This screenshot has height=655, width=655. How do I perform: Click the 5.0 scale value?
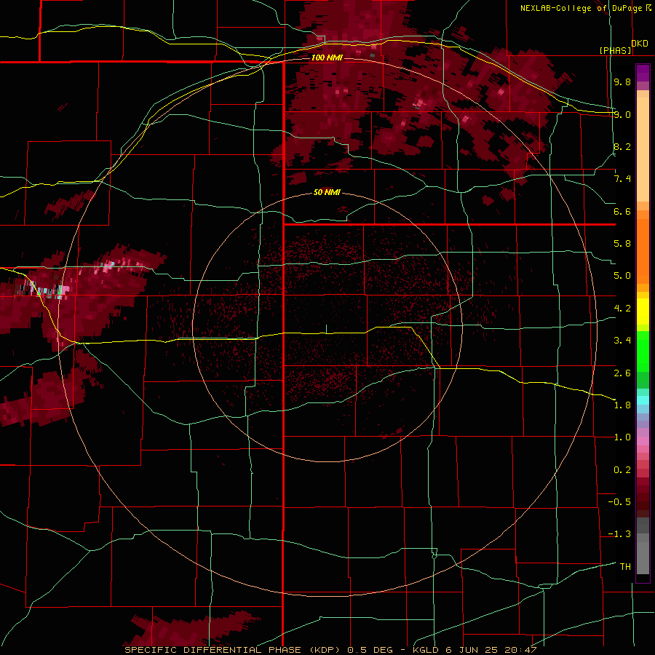[622, 276]
